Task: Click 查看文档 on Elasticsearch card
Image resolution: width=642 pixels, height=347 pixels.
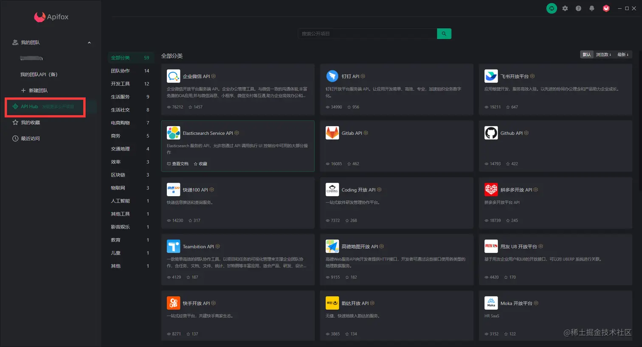Action: click(177, 164)
